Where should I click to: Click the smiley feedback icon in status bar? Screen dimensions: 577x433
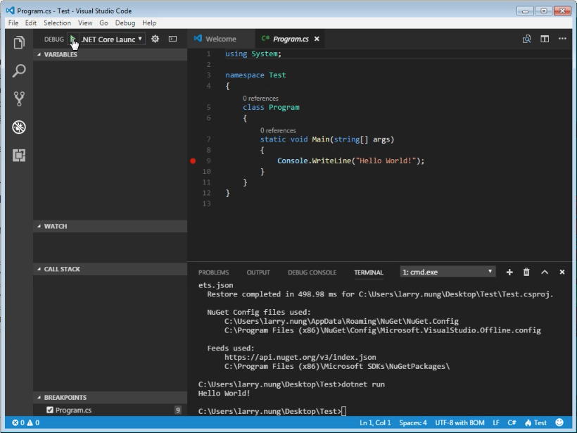(x=559, y=422)
